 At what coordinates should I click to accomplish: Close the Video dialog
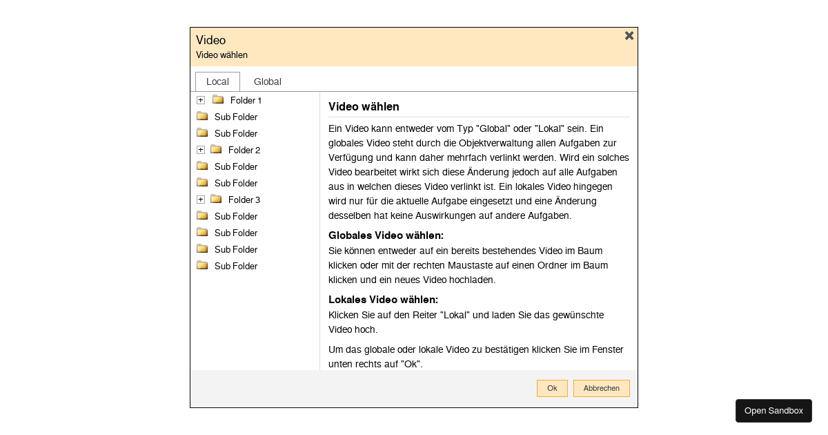(x=629, y=35)
